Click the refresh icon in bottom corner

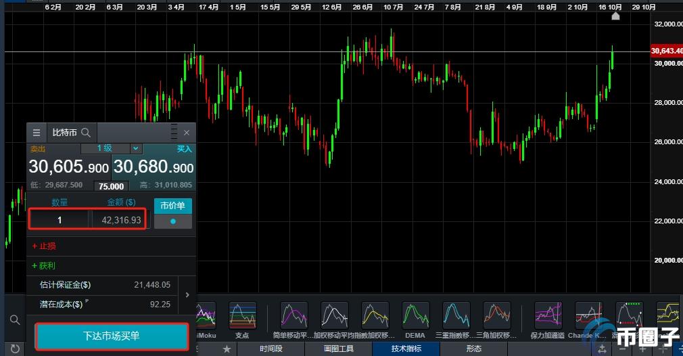[x=15, y=349]
